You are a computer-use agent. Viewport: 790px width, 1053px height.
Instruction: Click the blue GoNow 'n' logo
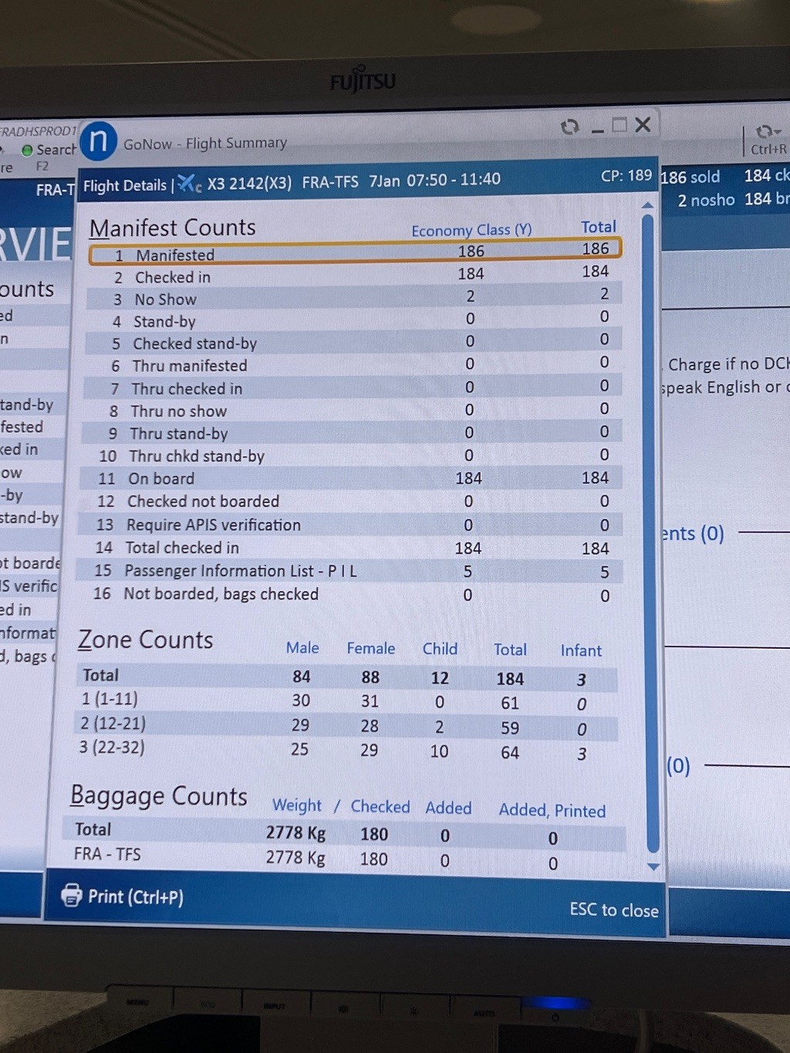pos(98,141)
